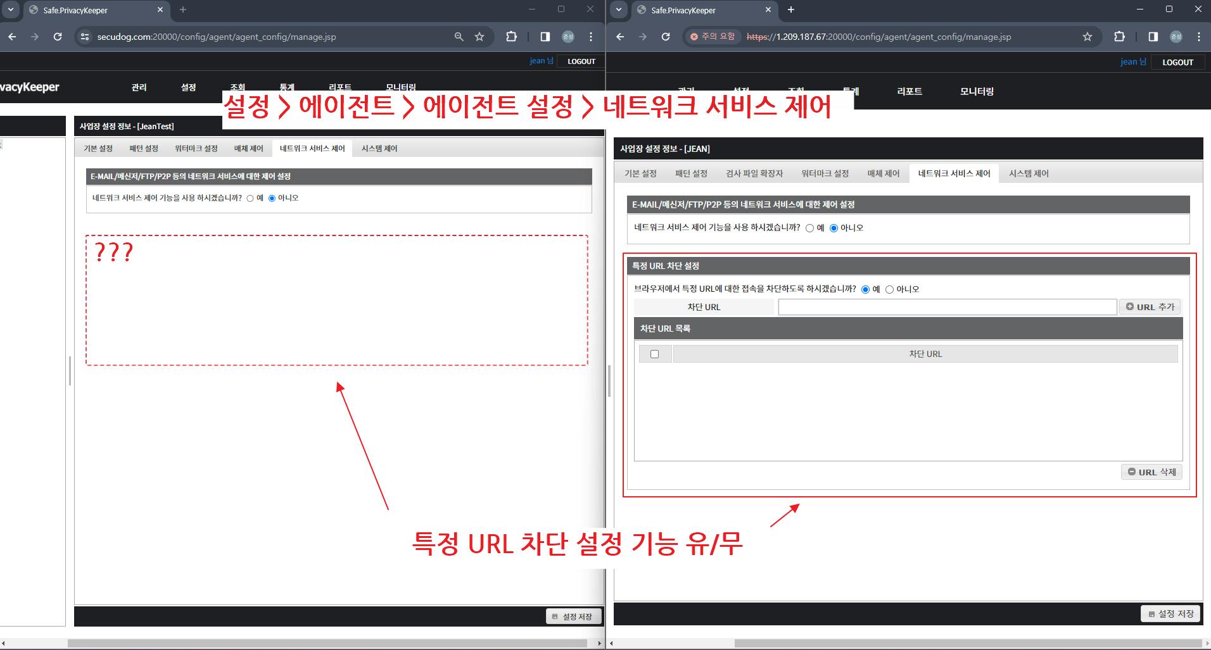The height and width of the screenshot is (650, 1211).
Task: Click forward arrow in right browser window
Action: (x=643, y=37)
